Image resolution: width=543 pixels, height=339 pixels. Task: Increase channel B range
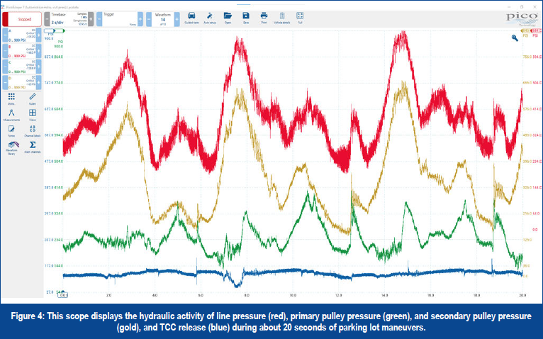[x=39, y=51]
